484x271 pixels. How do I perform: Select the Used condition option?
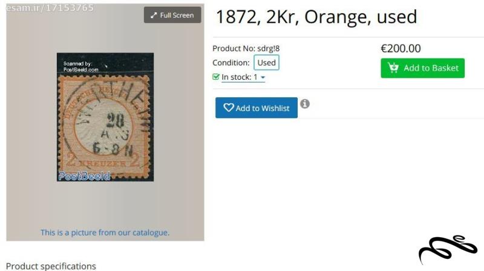pos(266,63)
